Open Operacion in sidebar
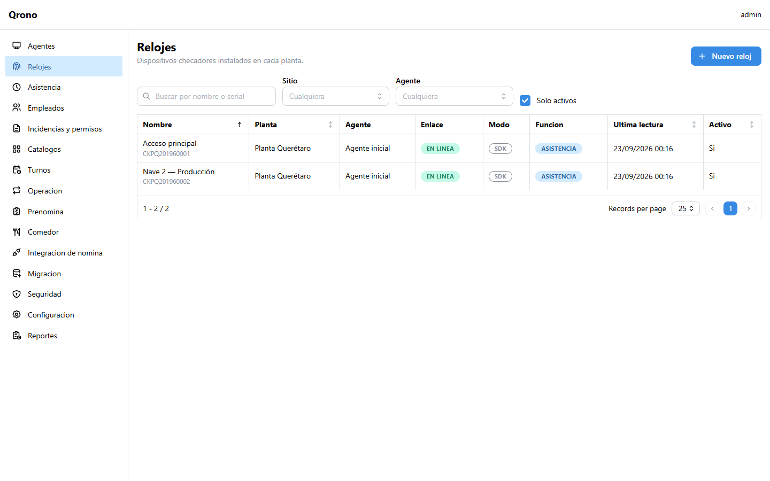Image resolution: width=770 pixels, height=481 pixels. coord(64,191)
